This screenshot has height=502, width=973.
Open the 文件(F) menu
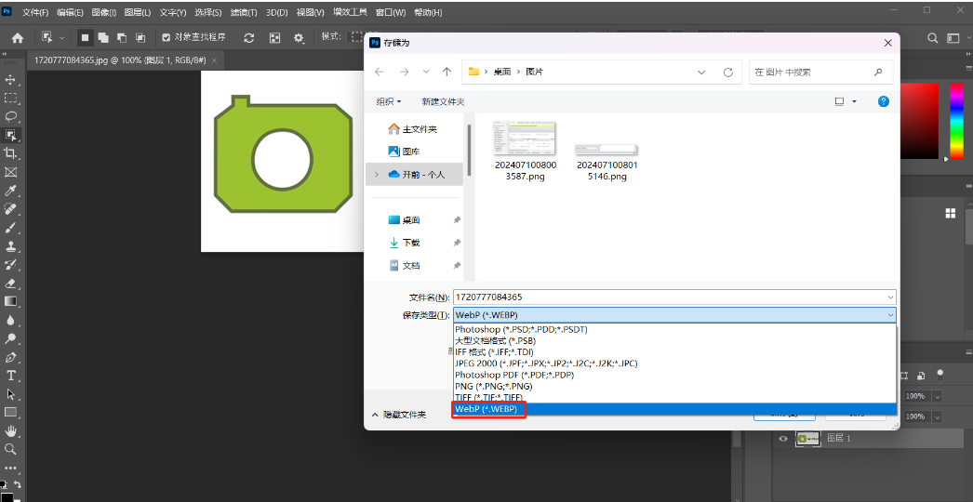point(35,13)
